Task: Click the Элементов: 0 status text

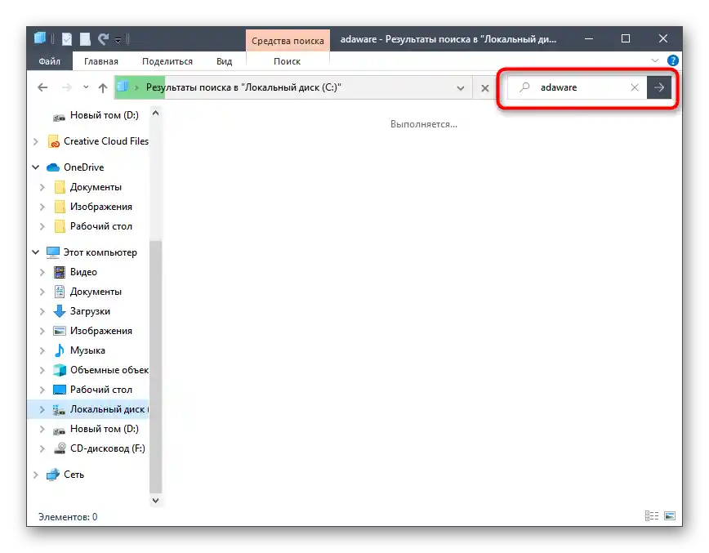Action: pos(68,517)
